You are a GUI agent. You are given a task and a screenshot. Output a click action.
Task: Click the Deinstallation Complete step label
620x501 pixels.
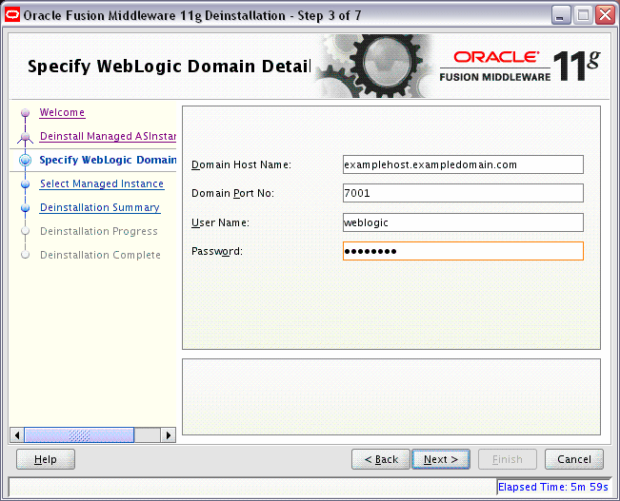click(x=100, y=255)
